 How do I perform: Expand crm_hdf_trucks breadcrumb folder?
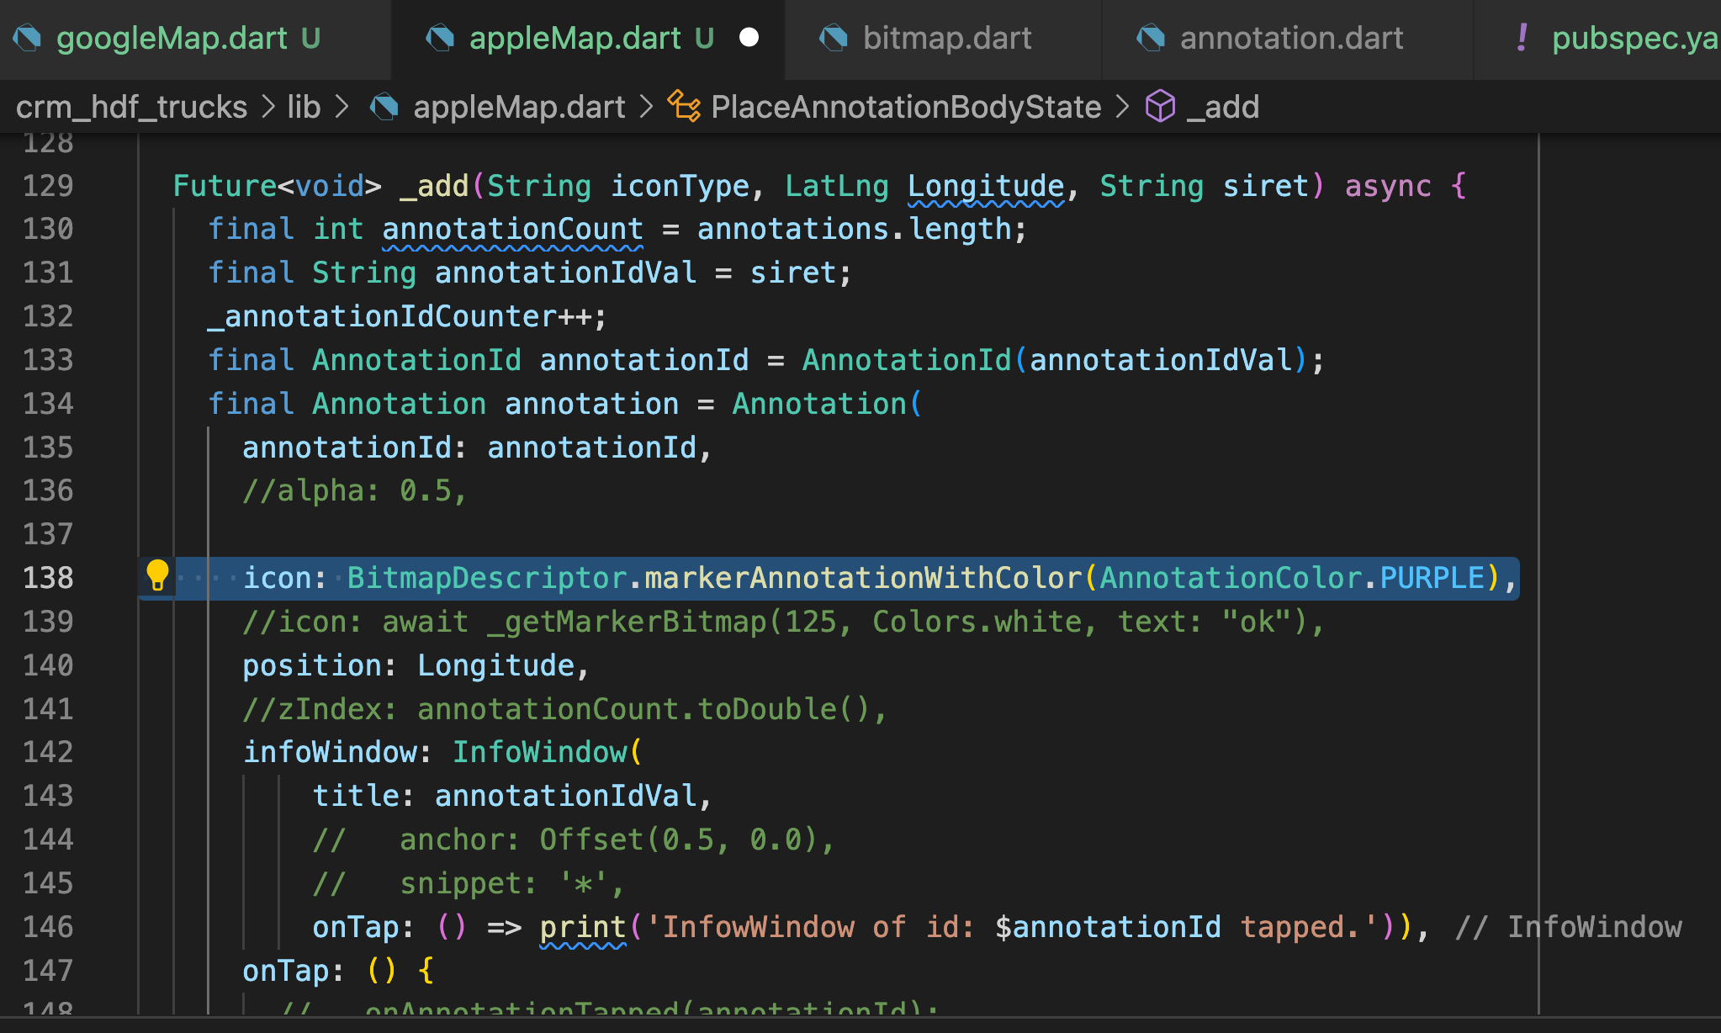click(x=131, y=107)
